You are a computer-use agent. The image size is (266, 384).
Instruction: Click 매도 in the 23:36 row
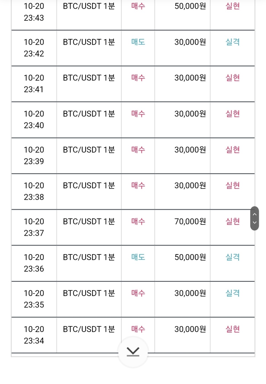[x=138, y=257]
